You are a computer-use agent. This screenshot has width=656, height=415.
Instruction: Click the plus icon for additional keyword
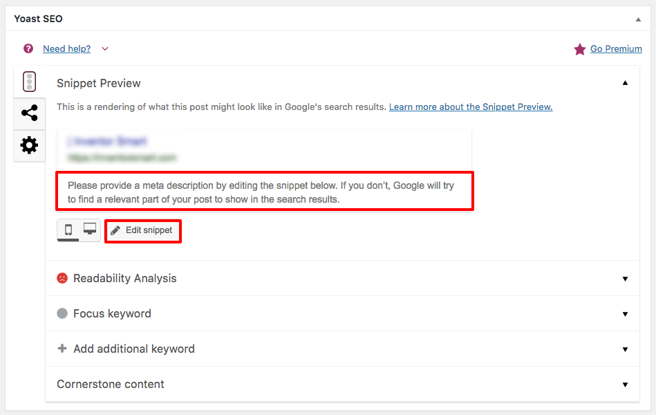[62, 349]
